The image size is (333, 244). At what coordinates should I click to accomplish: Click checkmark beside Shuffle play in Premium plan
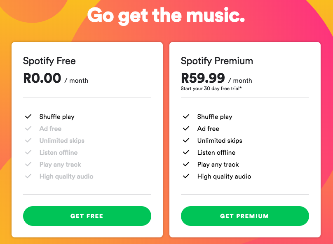pos(186,116)
